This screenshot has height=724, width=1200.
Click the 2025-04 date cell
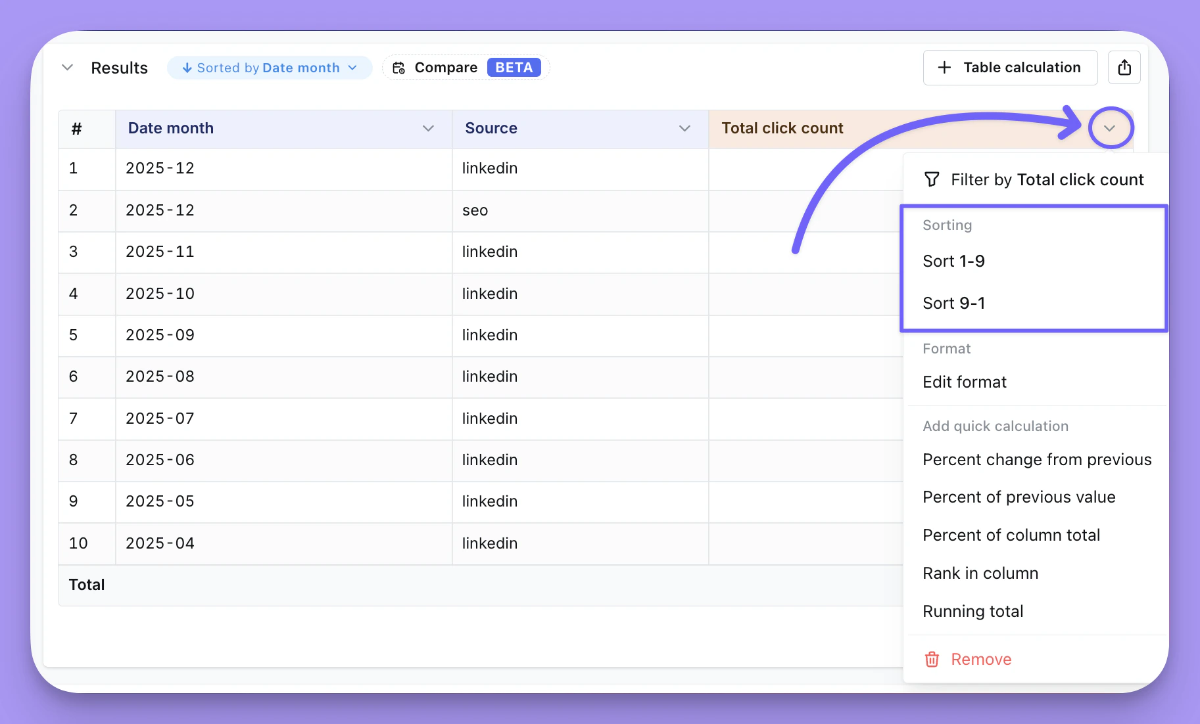tap(284, 544)
